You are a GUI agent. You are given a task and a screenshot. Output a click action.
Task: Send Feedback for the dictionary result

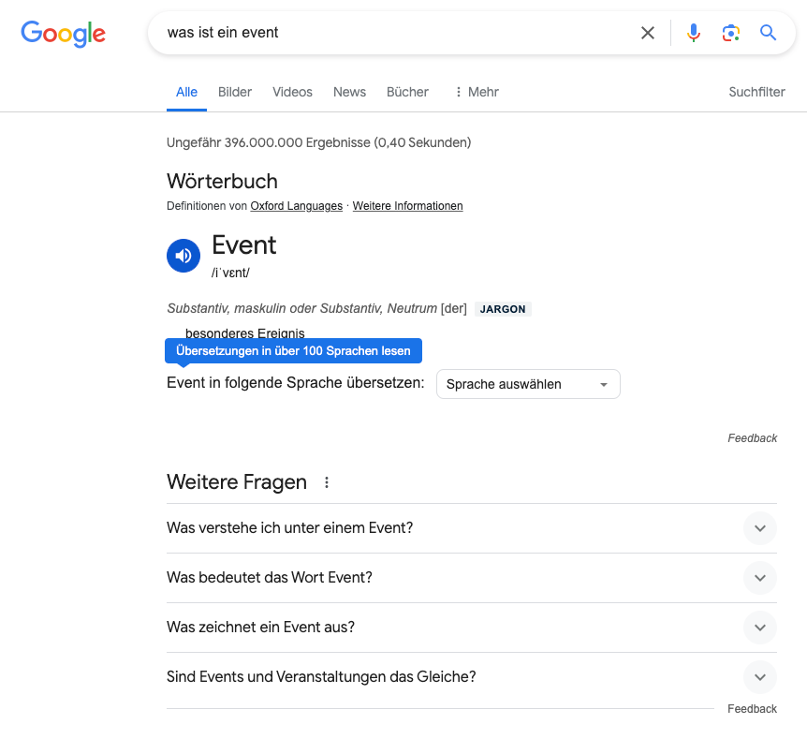(x=752, y=437)
